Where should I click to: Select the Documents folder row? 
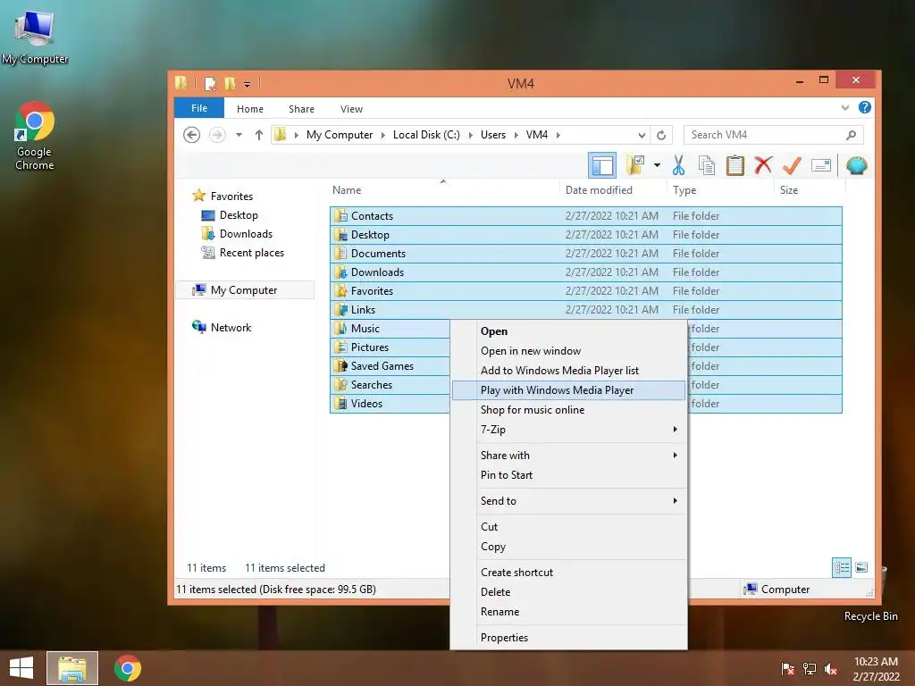586,253
